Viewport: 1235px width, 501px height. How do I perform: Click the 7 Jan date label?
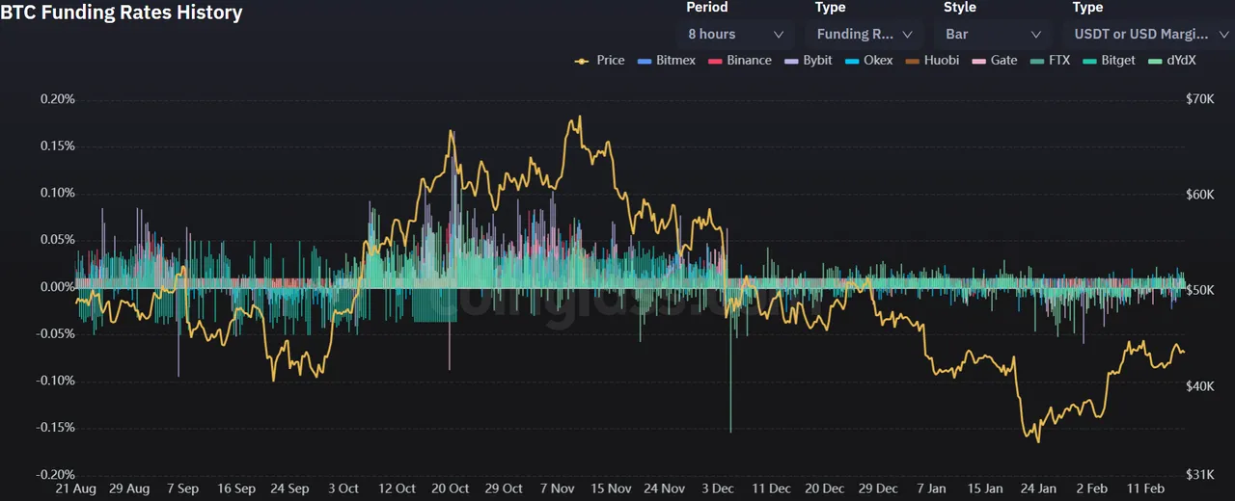point(930,489)
